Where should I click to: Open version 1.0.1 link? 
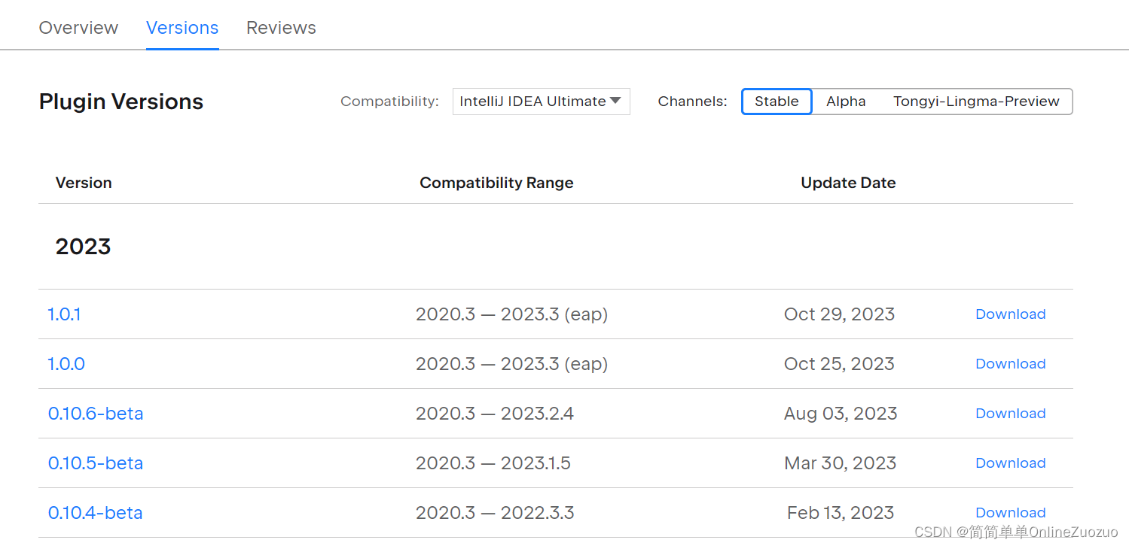tap(65, 314)
